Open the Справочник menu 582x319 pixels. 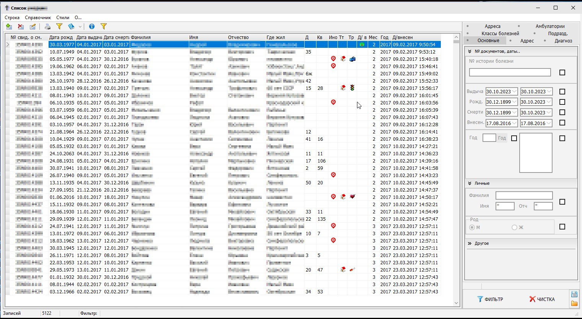point(38,18)
